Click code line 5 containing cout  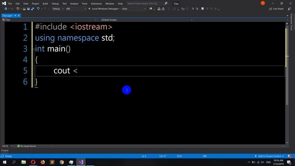pyautogui.click(x=160, y=71)
